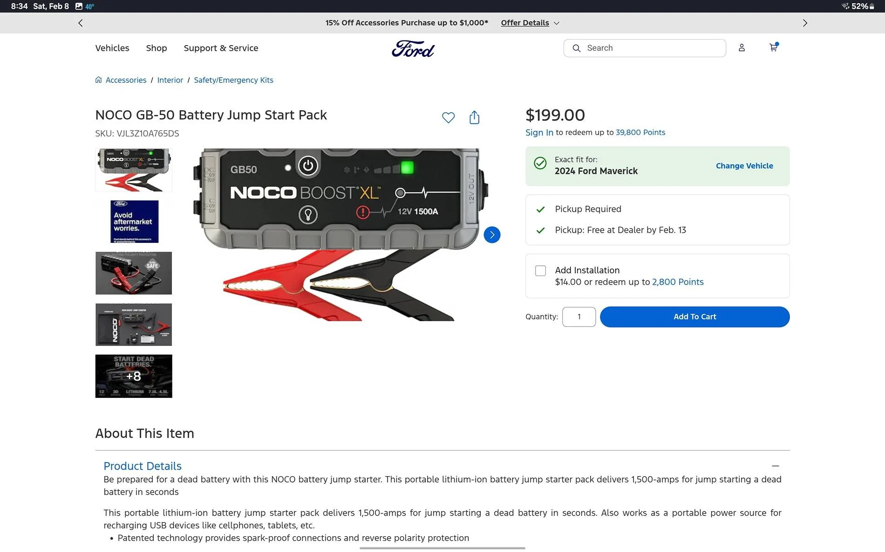Click the Accessories home breadcrumb icon

tap(98, 80)
